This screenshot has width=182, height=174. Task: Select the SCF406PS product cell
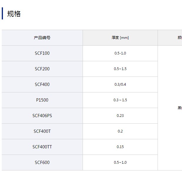(x=42, y=116)
